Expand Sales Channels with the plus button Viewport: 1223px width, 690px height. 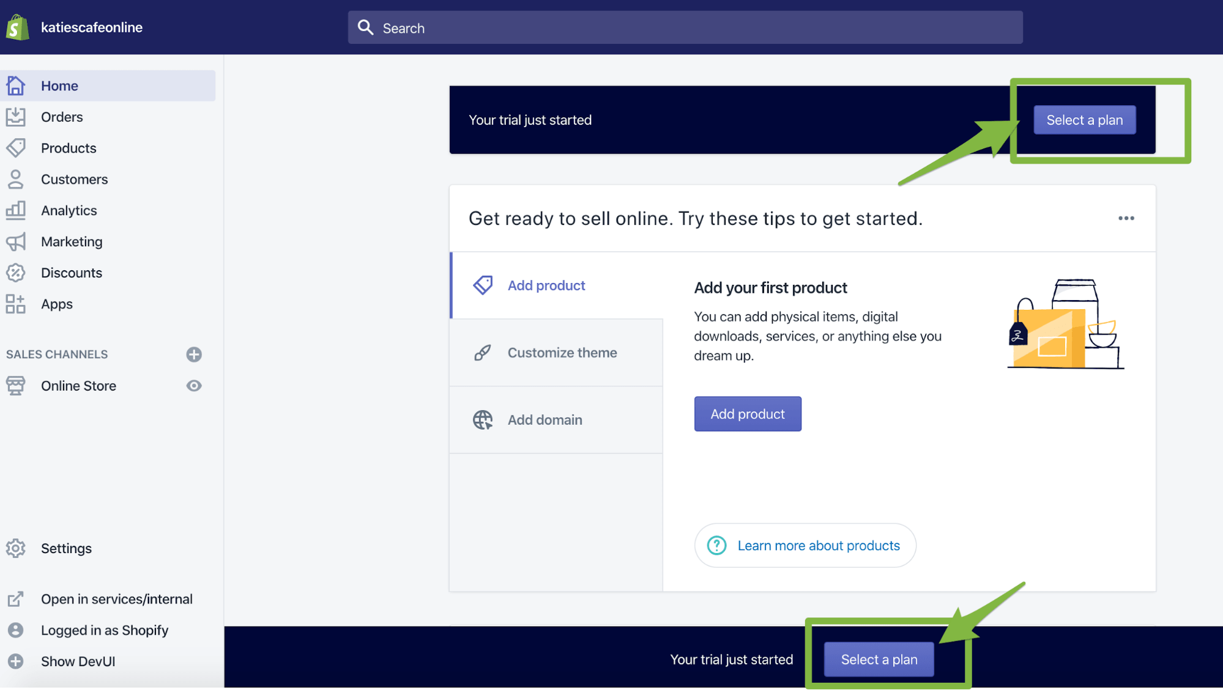click(193, 353)
